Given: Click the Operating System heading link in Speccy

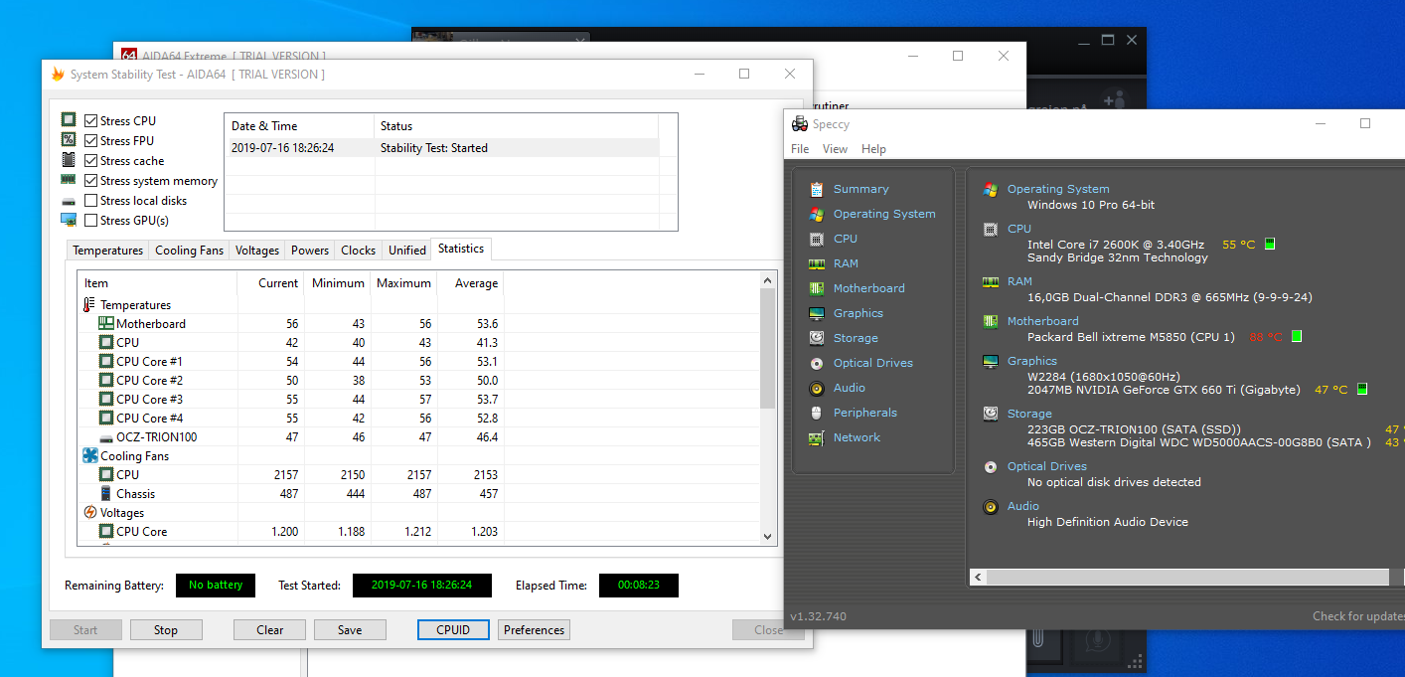Looking at the screenshot, I should (1058, 189).
